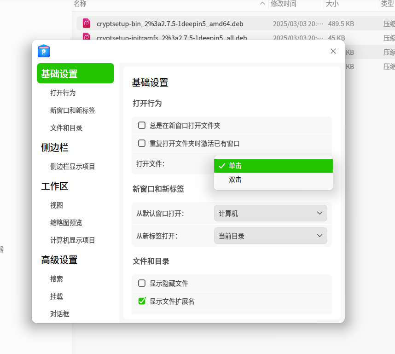Image resolution: width=395 pixels, height=354 pixels.
Task: Jump to 打开行为 in the sidebar
Action: tap(63, 93)
